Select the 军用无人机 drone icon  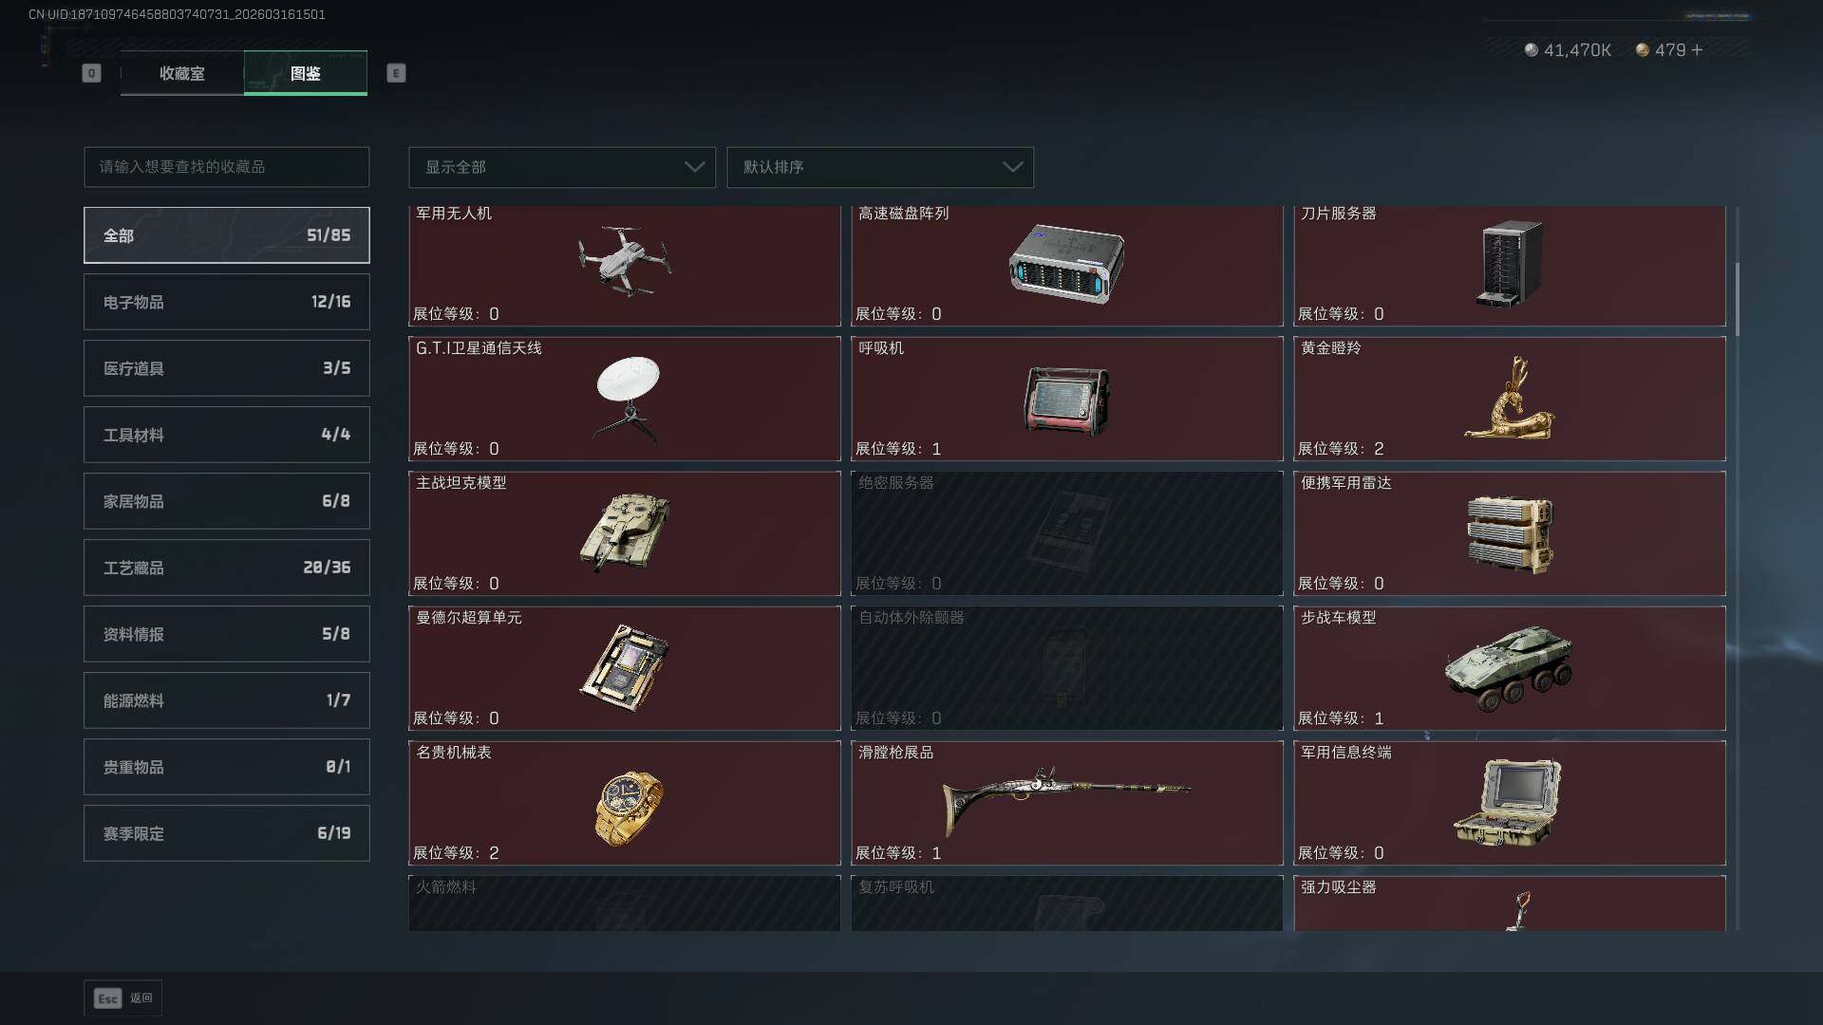click(624, 261)
